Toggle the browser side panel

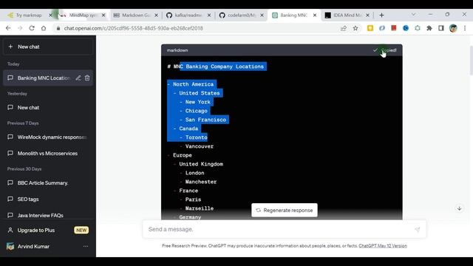point(441,28)
